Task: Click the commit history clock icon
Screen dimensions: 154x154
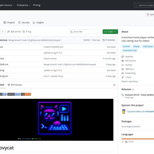Action: pyautogui.click(x=103, y=40)
